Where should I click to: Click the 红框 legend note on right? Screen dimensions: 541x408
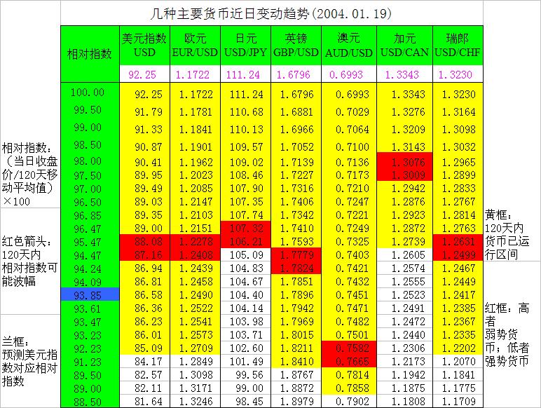tap(507, 335)
